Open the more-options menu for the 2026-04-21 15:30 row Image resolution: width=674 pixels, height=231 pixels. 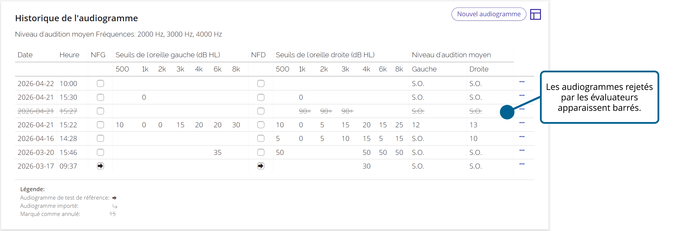(x=522, y=95)
